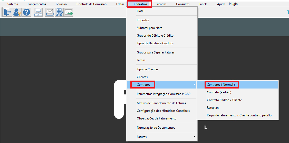Open the Rateplan submenu item

tap(237, 108)
